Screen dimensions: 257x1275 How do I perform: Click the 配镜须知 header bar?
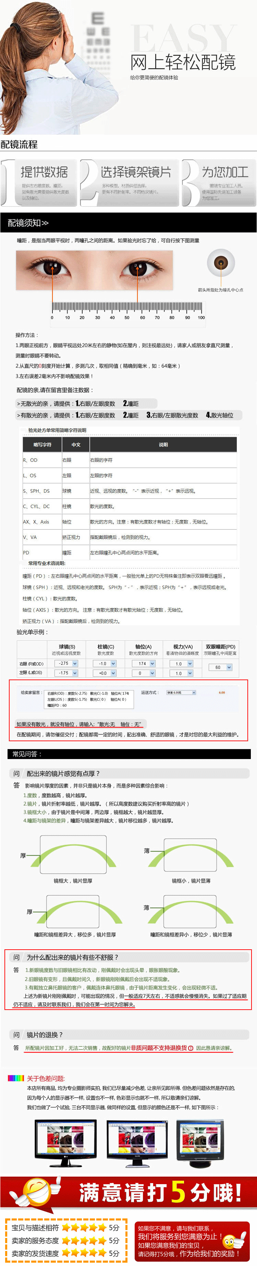[128, 223]
